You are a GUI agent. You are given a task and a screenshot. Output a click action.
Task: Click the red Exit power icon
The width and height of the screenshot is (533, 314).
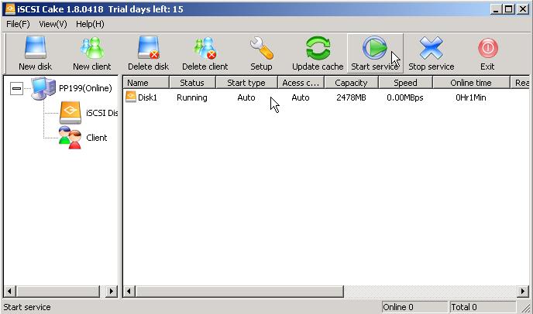(x=488, y=48)
